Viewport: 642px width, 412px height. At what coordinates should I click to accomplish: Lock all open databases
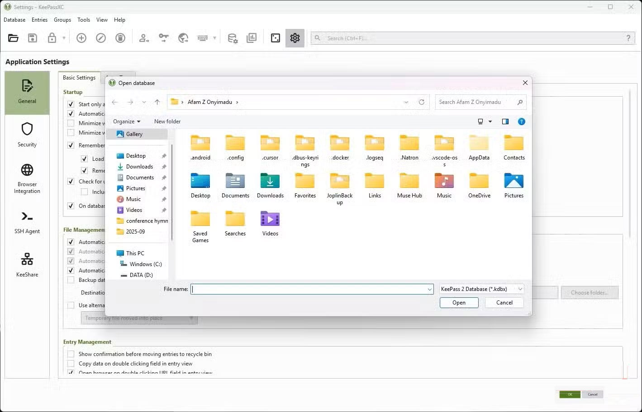(x=52, y=37)
